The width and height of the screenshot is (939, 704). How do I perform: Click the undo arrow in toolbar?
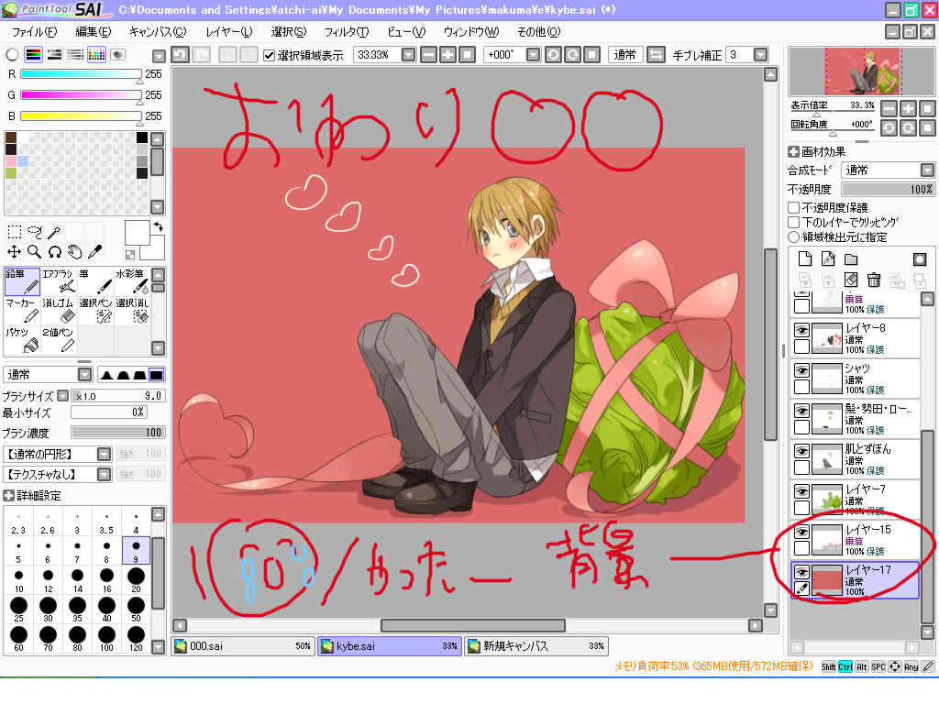coord(181,55)
